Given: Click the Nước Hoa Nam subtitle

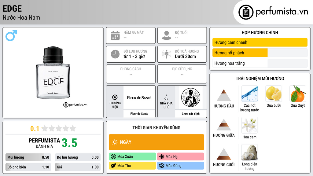Looking at the screenshot, I should (21, 17).
